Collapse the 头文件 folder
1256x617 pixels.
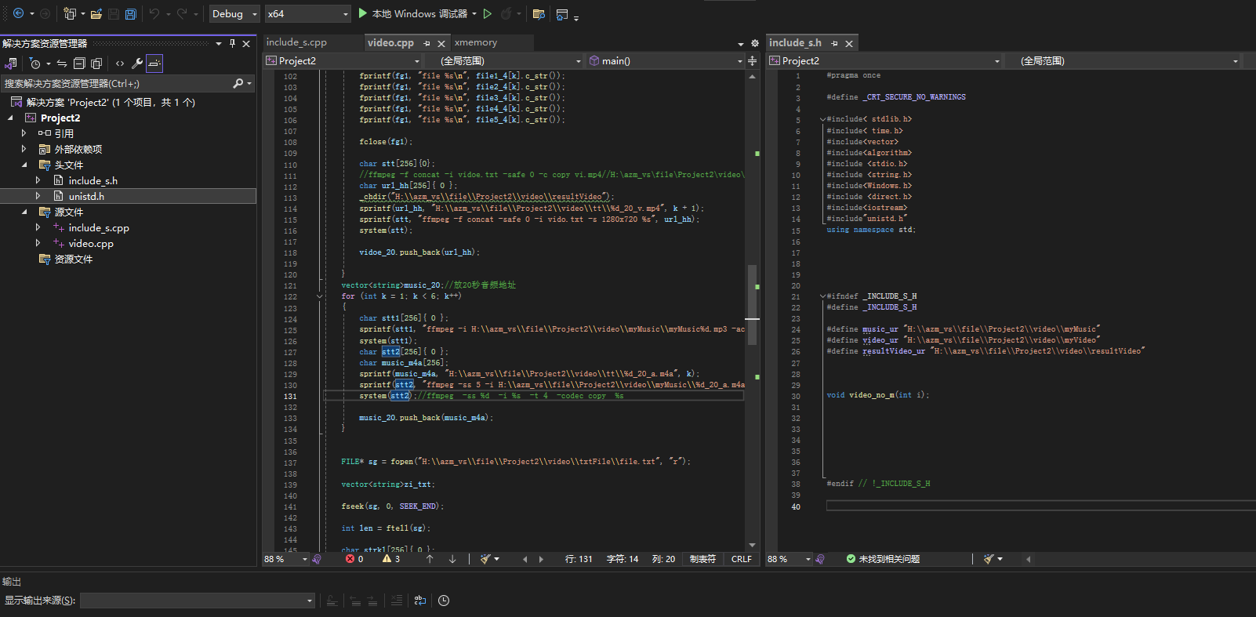pos(24,165)
